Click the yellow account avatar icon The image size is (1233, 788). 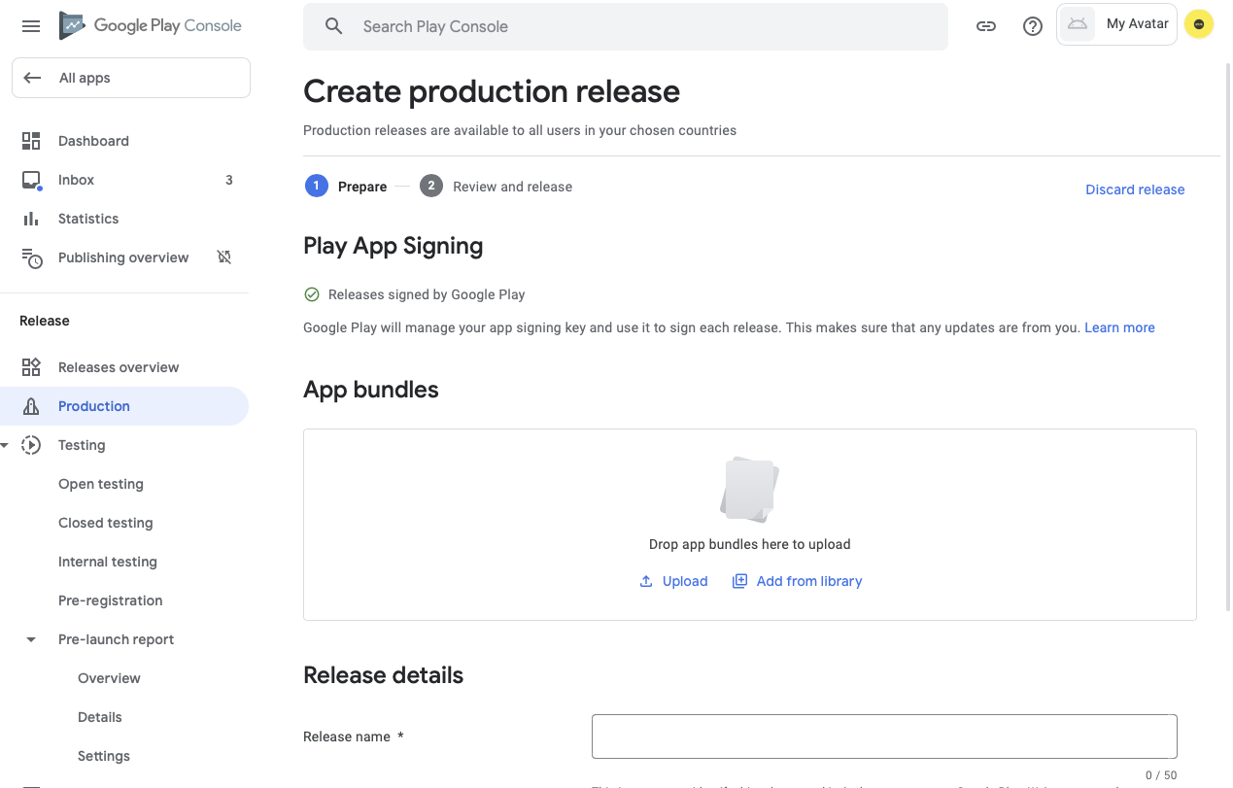pos(1199,24)
